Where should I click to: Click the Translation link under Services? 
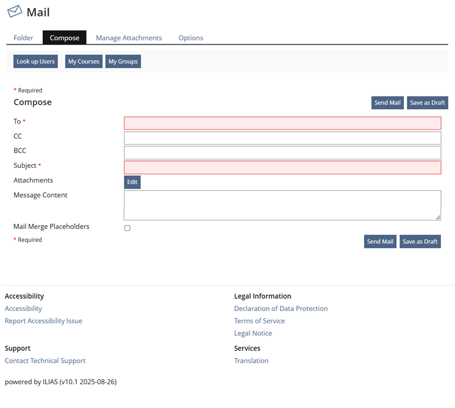click(251, 360)
